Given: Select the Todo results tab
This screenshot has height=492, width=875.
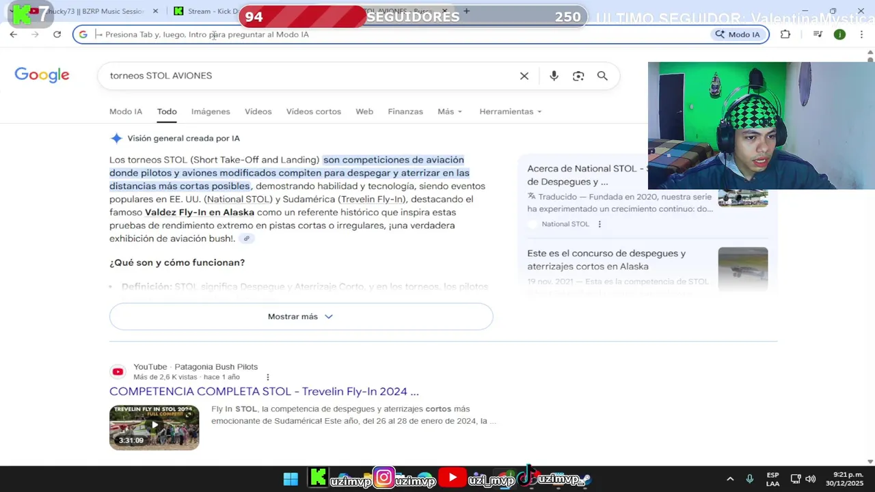Looking at the screenshot, I should click(x=167, y=111).
